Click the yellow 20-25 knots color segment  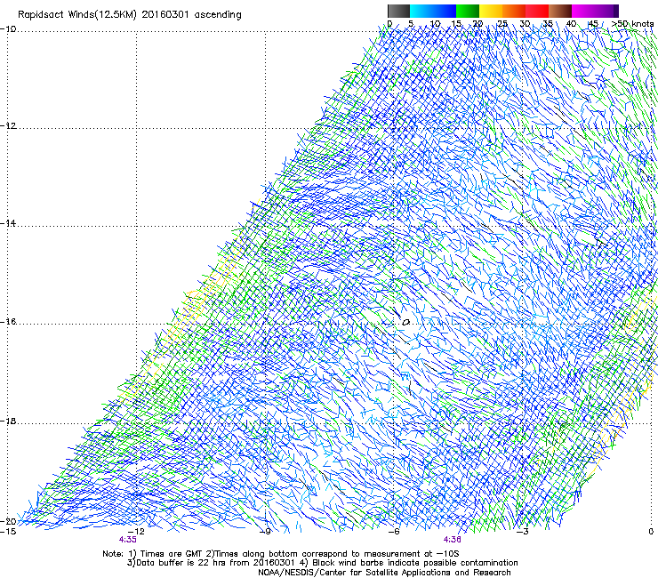[x=491, y=11]
